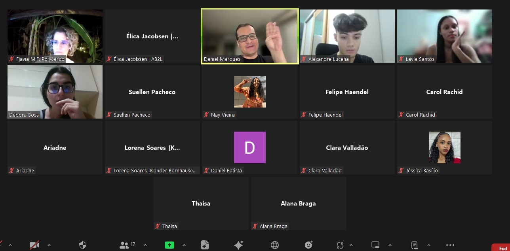This screenshot has width=510, height=251.
Task: Click muted mic icon beside Felipe Haendel label
Action: point(304,115)
